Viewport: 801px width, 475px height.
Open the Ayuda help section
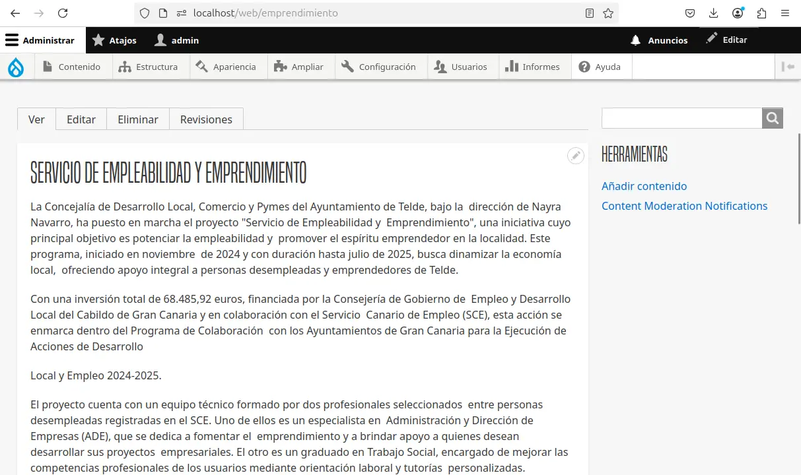(601, 66)
